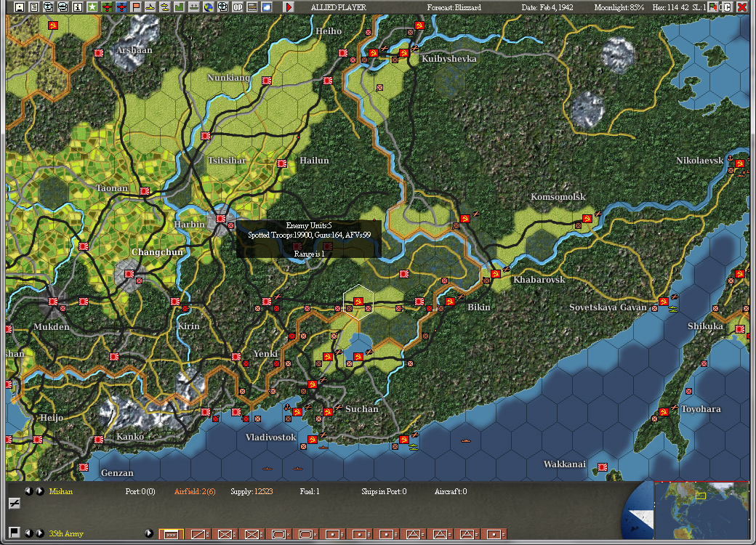Select Soviet unit in the highlighted hex
Viewport: 756px width, 545px height.
358,301
